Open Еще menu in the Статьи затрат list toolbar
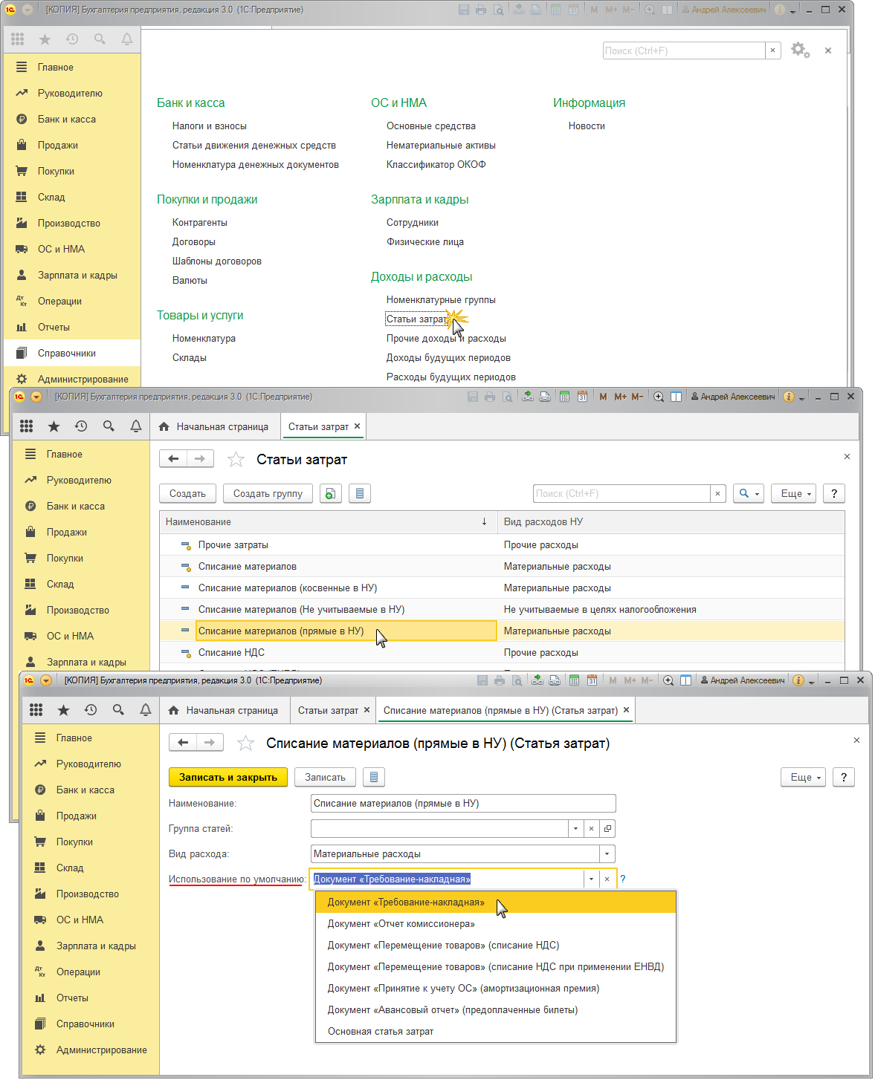This screenshot has width=875, height=1080. [794, 494]
